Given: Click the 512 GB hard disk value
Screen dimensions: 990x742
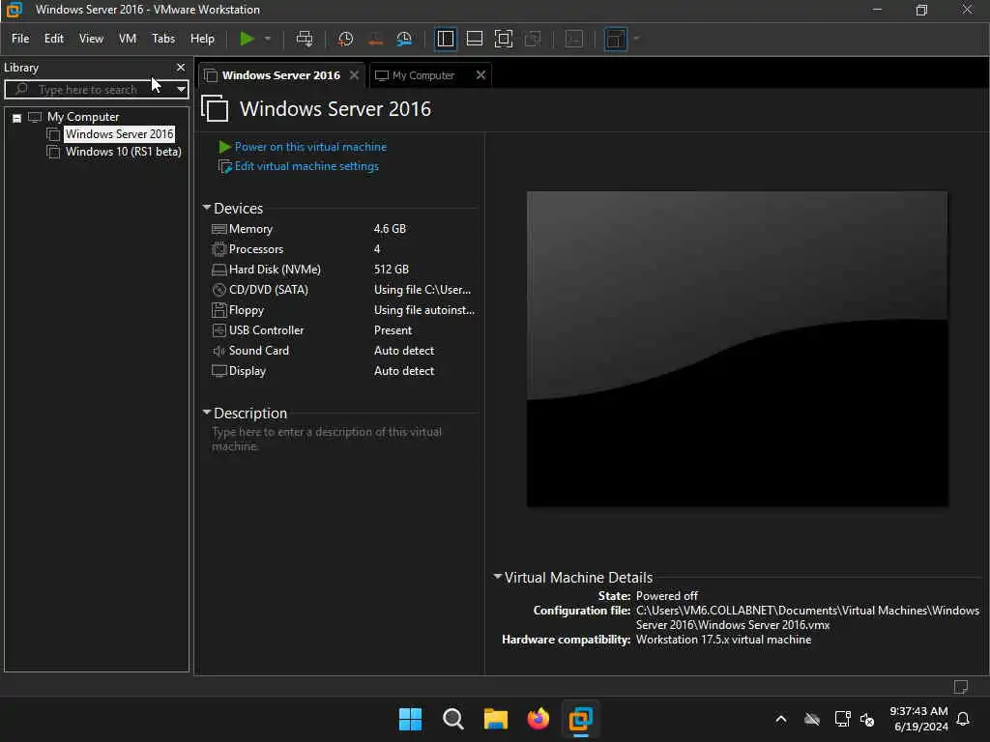Looking at the screenshot, I should click(x=391, y=270).
